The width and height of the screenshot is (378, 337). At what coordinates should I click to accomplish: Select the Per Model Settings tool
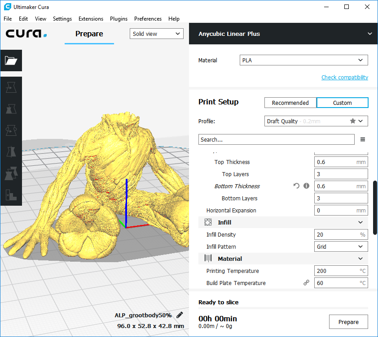[x=11, y=173]
